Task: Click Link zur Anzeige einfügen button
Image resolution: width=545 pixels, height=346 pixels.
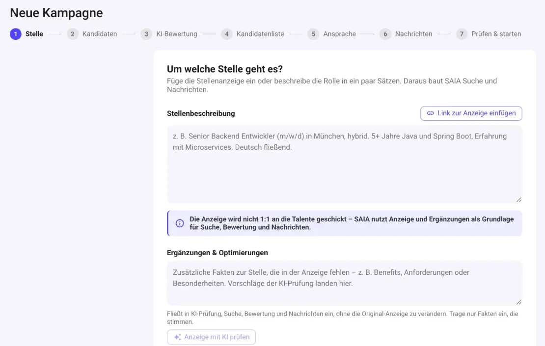Action: tap(471, 113)
